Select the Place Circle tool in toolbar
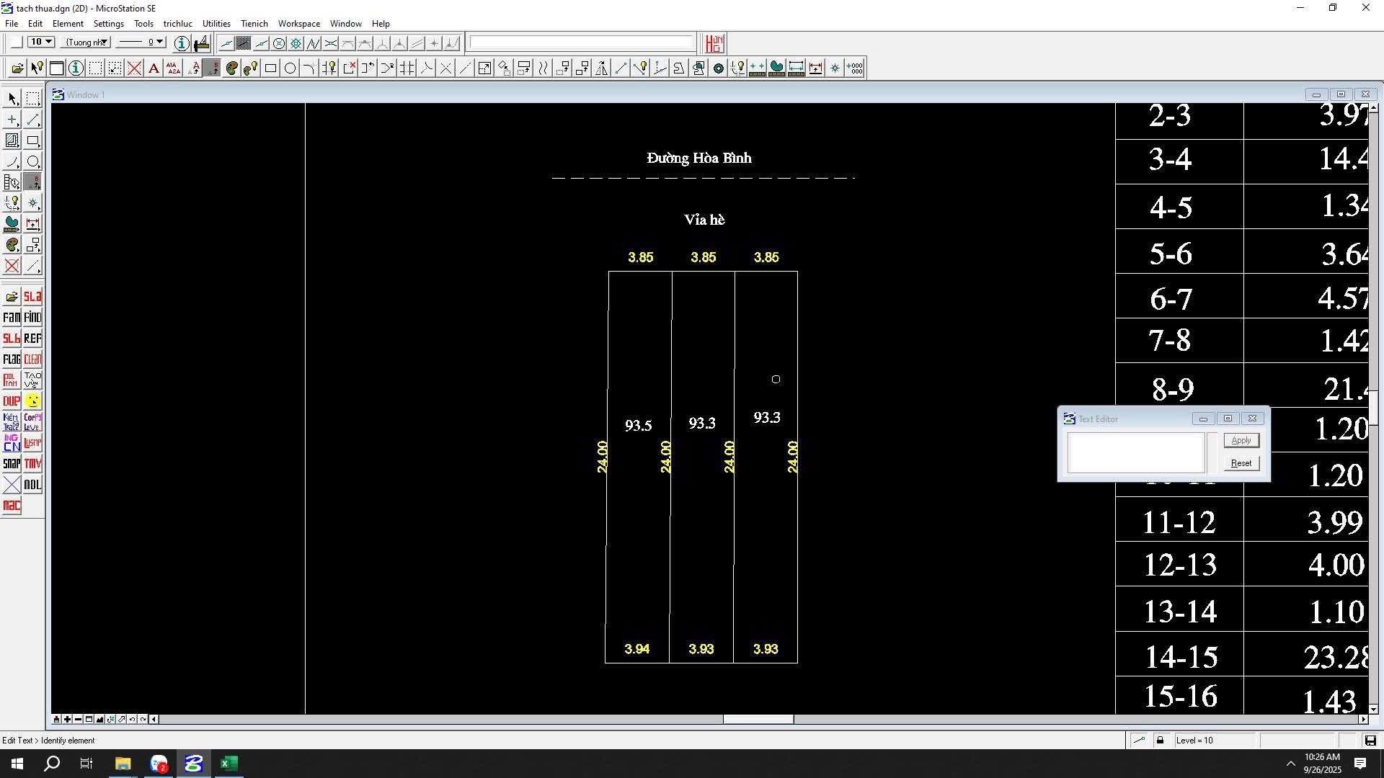Image resolution: width=1384 pixels, height=778 pixels. click(290, 68)
